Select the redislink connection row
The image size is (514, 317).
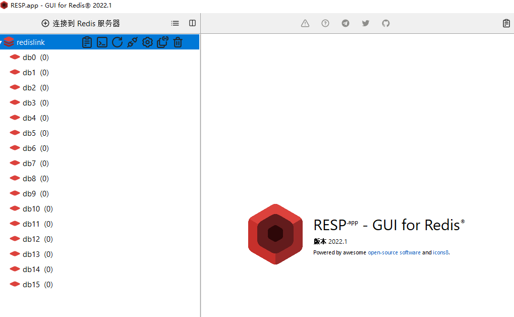tap(100, 42)
